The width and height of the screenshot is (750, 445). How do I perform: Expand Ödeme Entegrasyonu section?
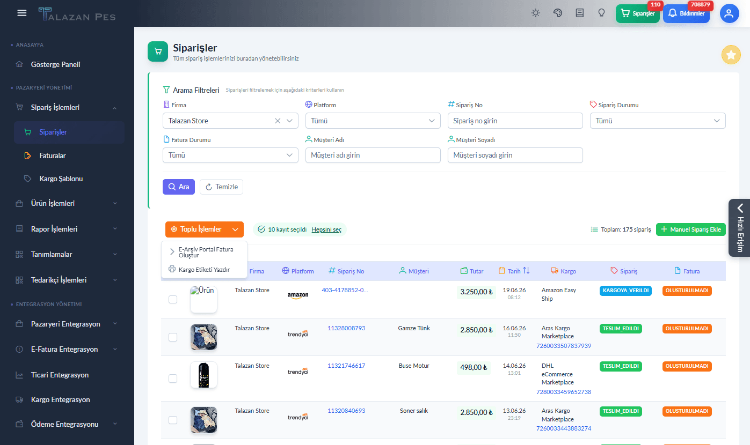coord(67,424)
